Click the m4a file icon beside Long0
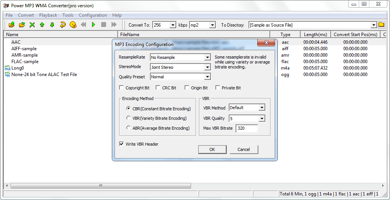390x200 pixels. pyautogui.click(x=8, y=68)
